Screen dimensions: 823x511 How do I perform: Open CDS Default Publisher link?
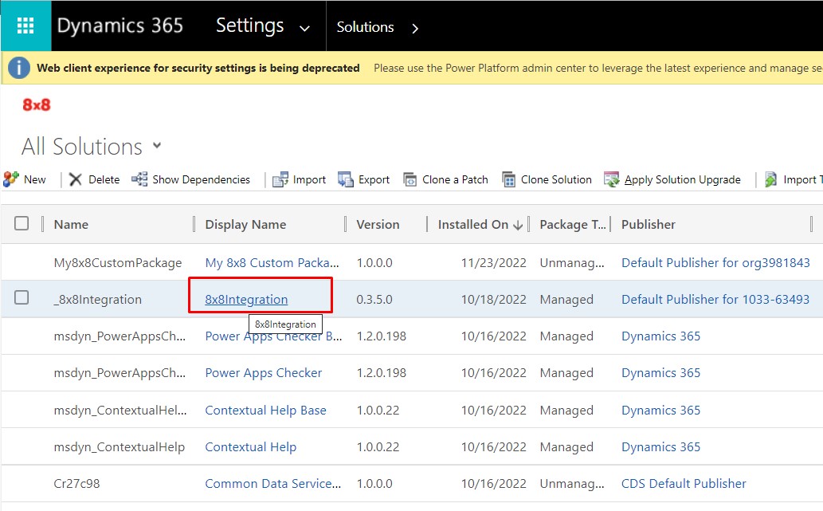click(684, 484)
